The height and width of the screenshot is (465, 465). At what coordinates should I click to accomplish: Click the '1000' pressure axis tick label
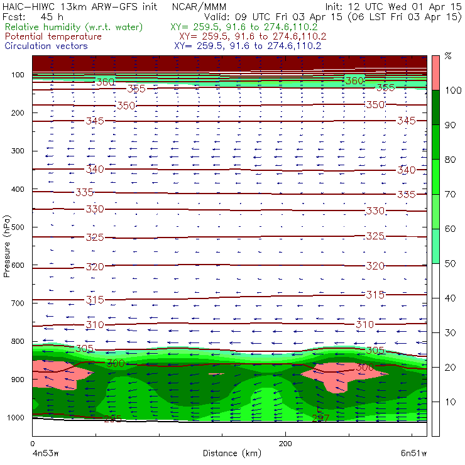pos(16,417)
